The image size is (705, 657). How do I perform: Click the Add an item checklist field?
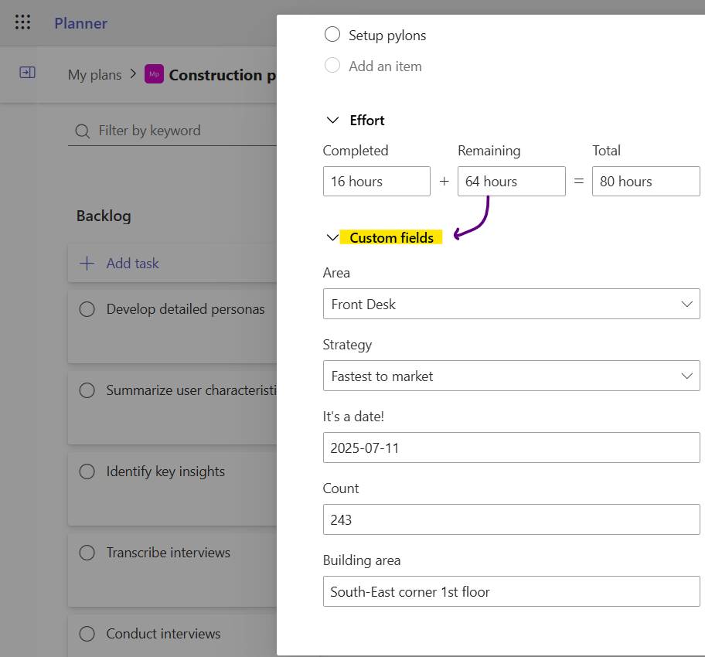click(385, 66)
